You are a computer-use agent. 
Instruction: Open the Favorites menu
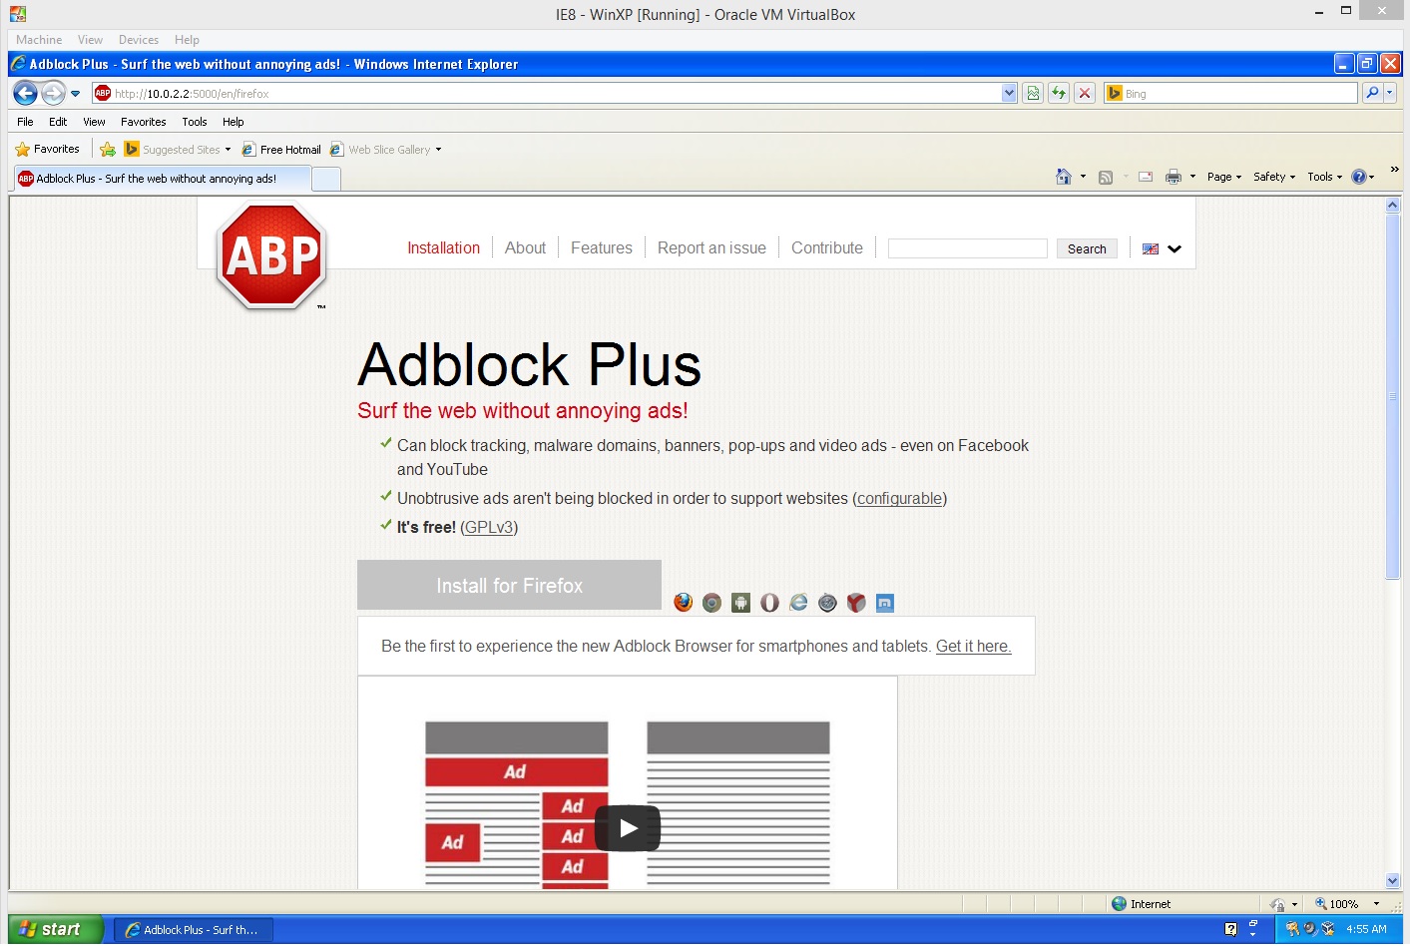pos(144,122)
